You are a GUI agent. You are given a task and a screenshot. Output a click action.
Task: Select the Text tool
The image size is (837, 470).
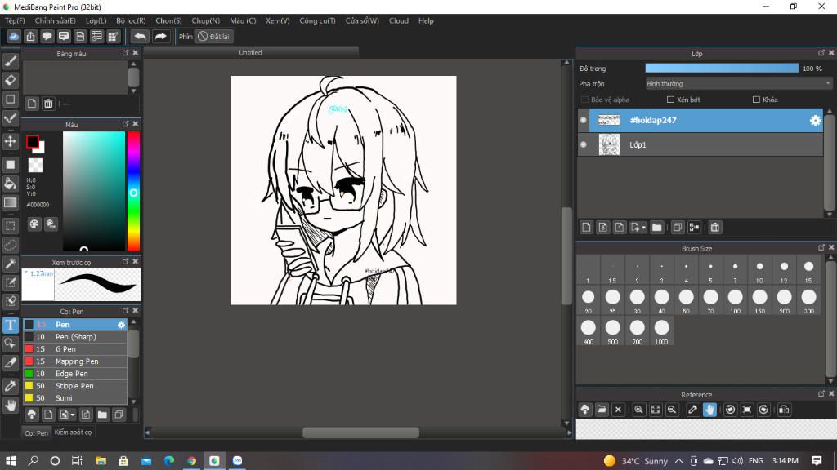click(x=10, y=325)
